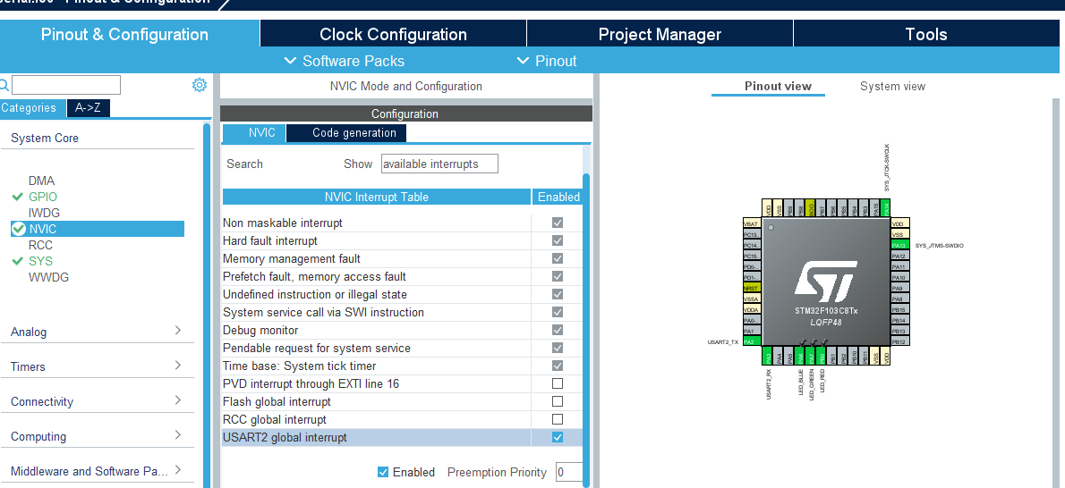Expand the Pinout dropdown menu

(547, 61)
